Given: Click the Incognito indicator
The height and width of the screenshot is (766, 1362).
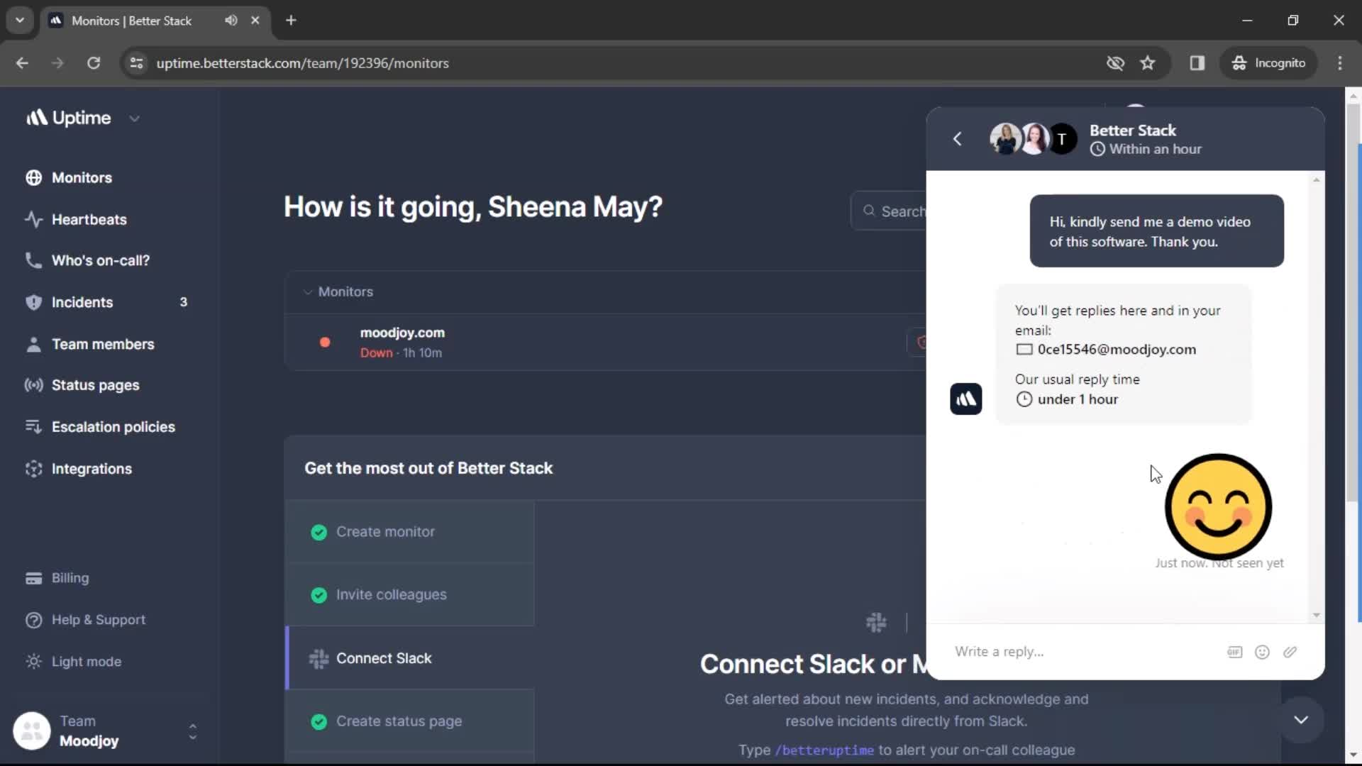Looking at the screenshot, I should (1268, 63).
